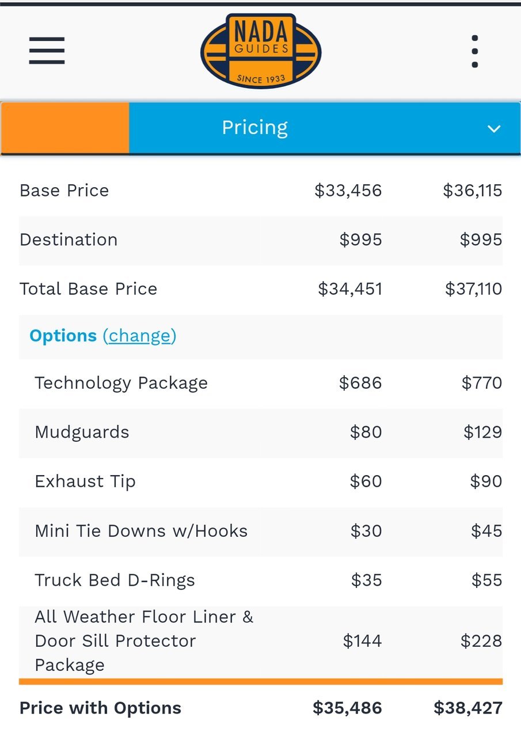Image resolution: width=521 pixels, height=736 pixels.
Task: Click Price with Options $38,427 total
Action: pyautogui.click(x=468, y=708)
